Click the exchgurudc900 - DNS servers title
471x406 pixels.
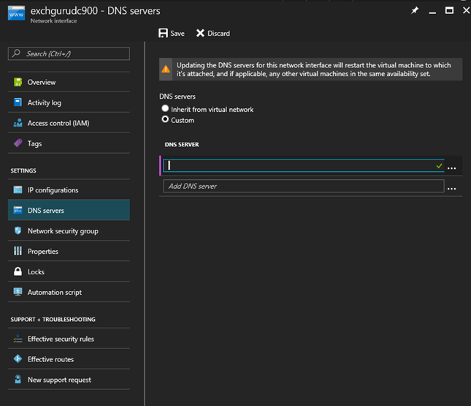click(x=95, y=11)
